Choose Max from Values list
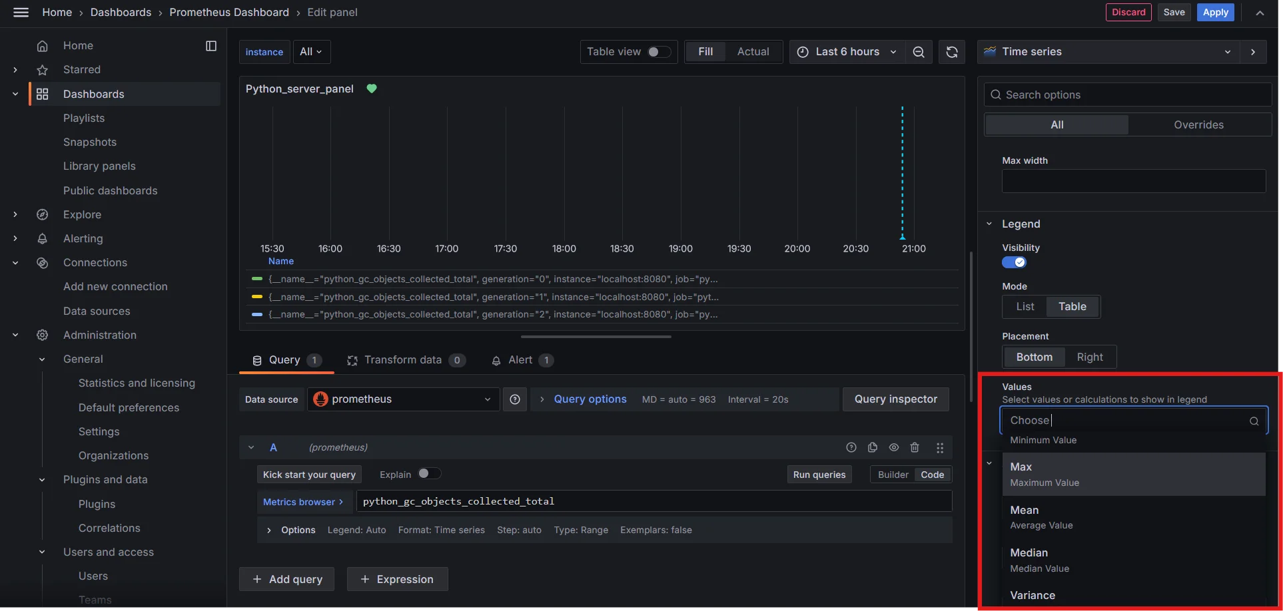 coord(1134,475)
